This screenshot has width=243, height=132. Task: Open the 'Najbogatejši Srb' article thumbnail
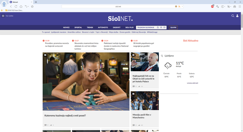click(x=145, y=62)
